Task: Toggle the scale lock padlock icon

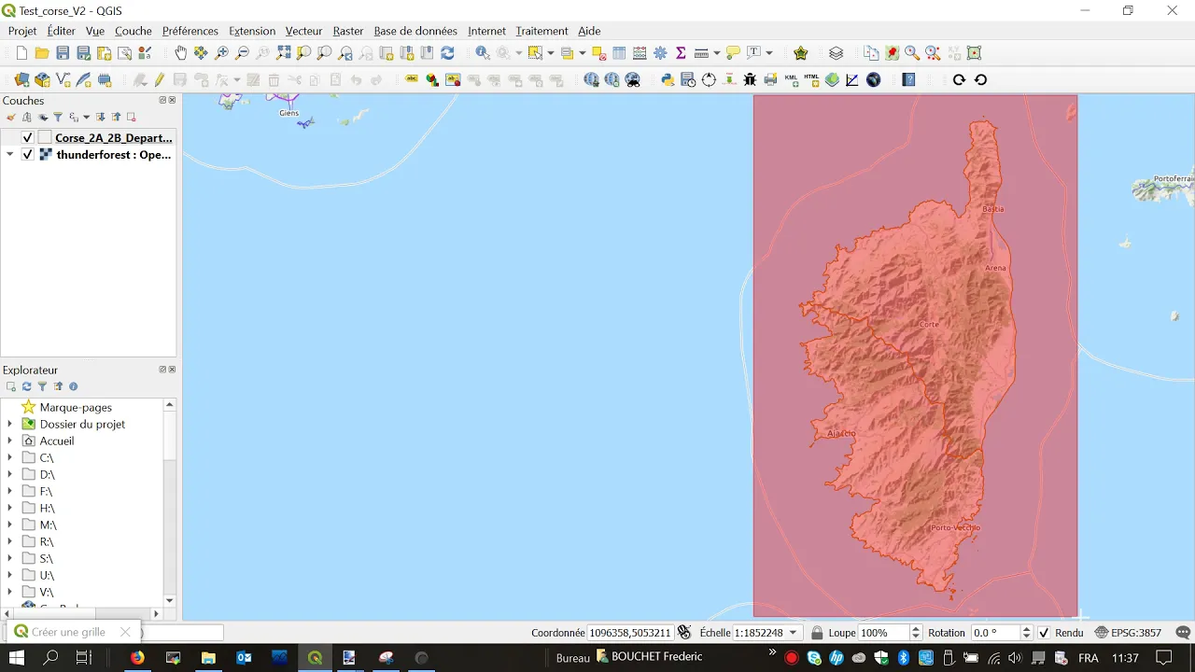Action: point(817,633)
